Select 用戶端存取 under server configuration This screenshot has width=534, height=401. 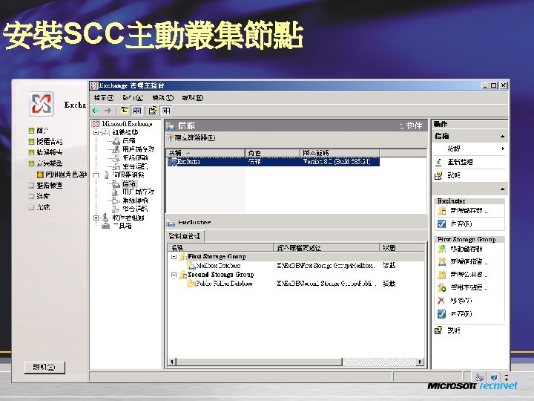[x=138, y=192]
